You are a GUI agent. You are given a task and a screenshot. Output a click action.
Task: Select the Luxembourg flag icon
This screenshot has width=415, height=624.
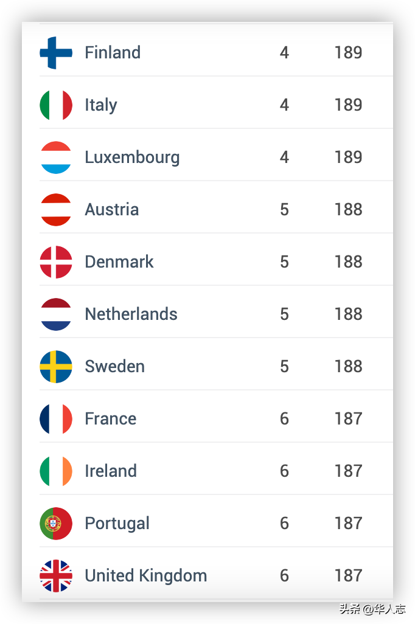tap(56, 157)
